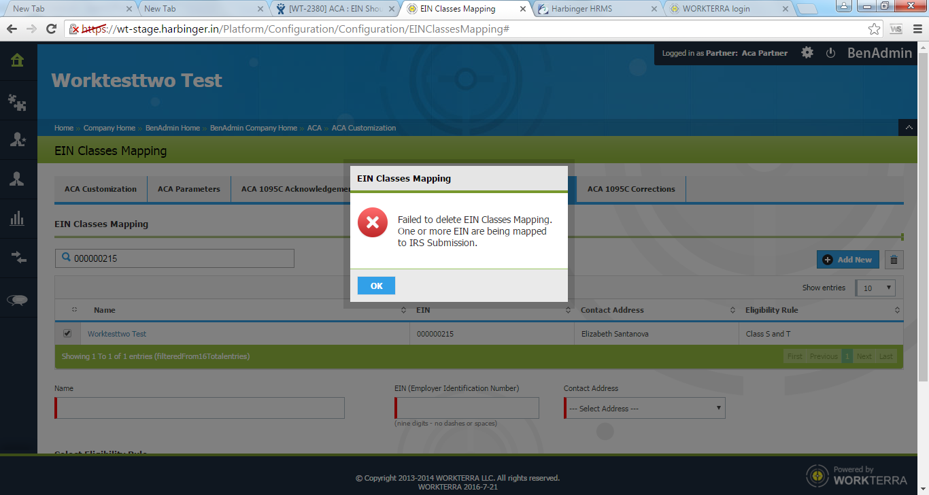Collapse the header using the chevron arrow
Screen dimensions: 929x495
pyautogui.click(x=907, y=128)
